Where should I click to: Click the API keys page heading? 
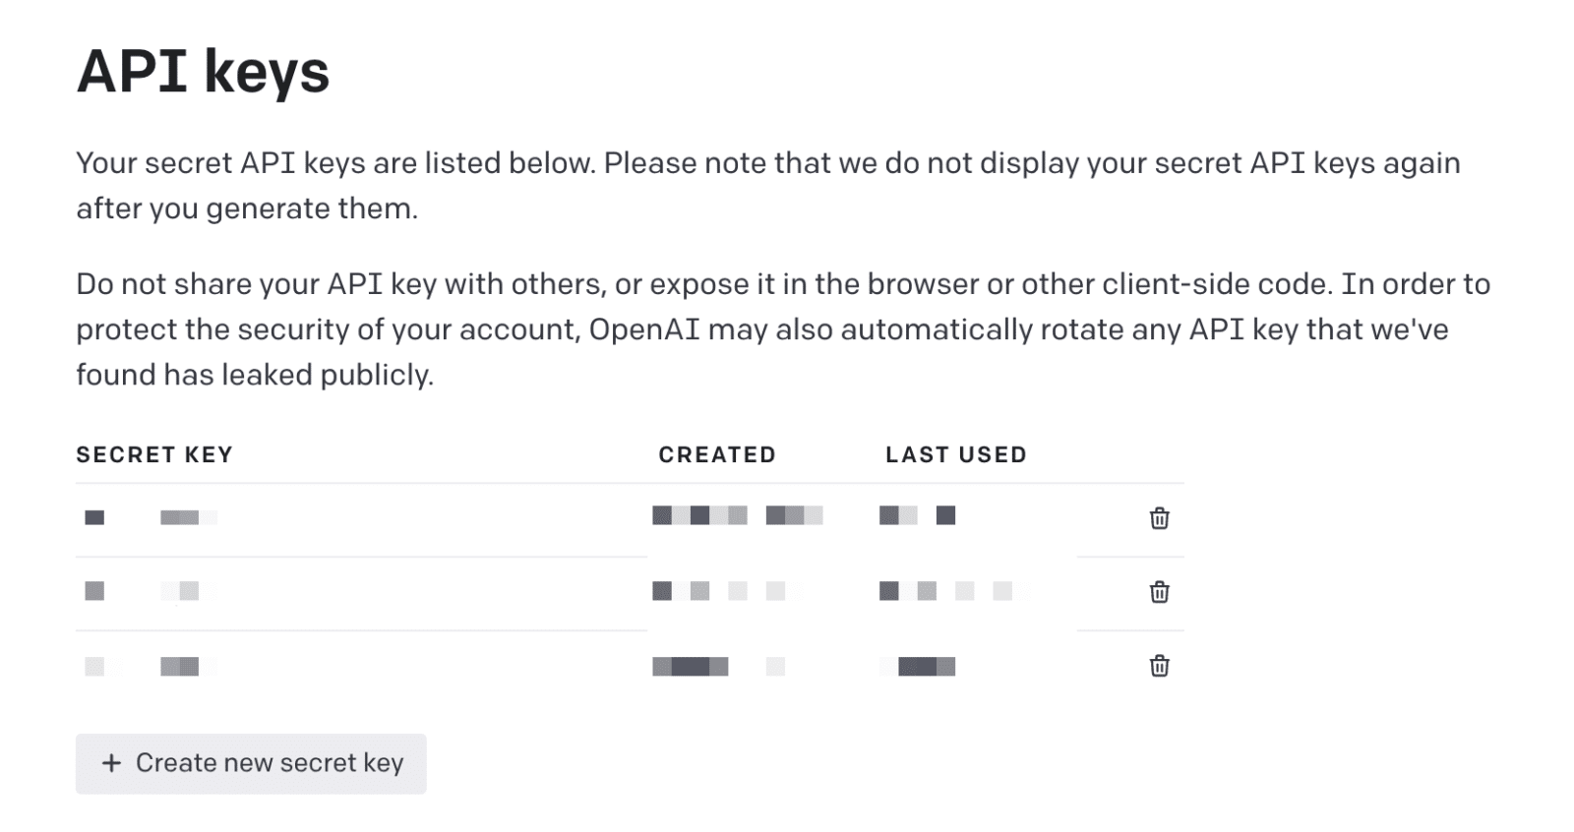point(203,72)
